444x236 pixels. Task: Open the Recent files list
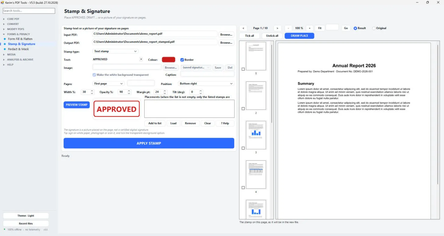click(x=26, y=224)
